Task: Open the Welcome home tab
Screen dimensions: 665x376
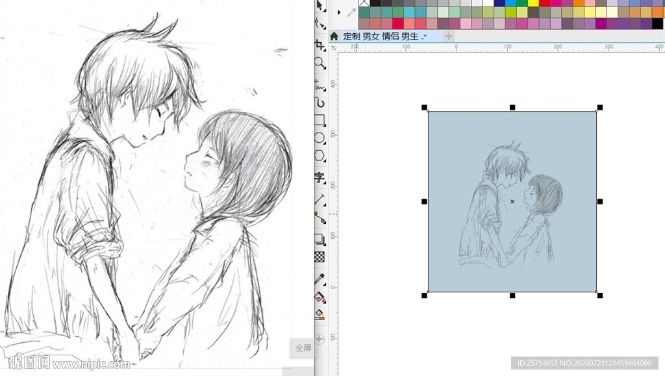Action: click(x=334, y=36)
